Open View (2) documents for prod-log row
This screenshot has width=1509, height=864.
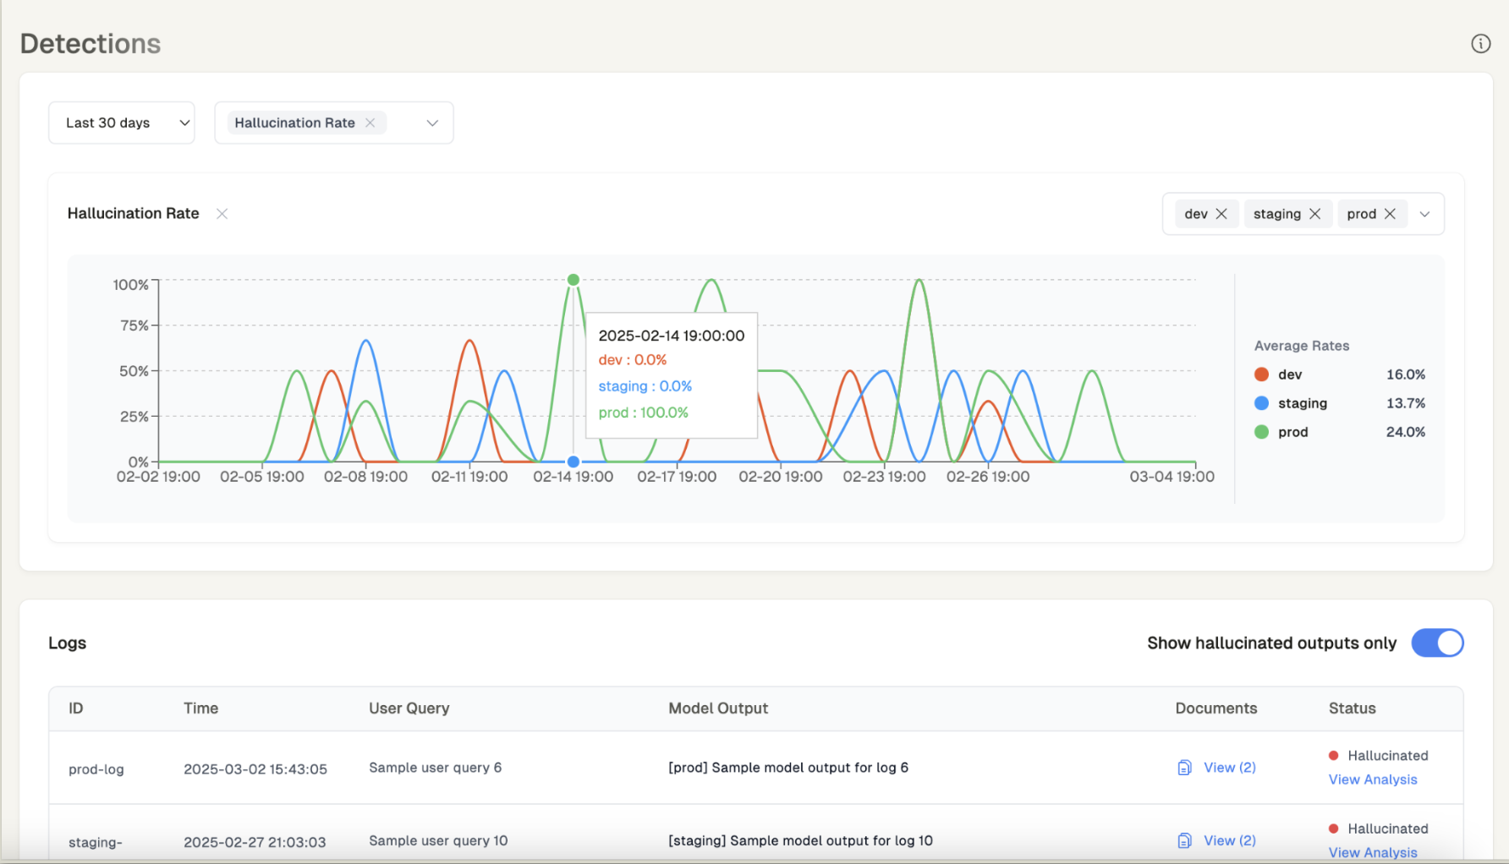1230,768
